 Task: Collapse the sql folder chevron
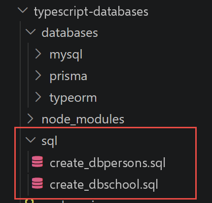[31, 140]
